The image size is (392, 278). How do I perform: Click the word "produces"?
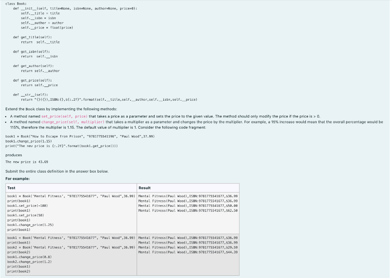[14, 155]
